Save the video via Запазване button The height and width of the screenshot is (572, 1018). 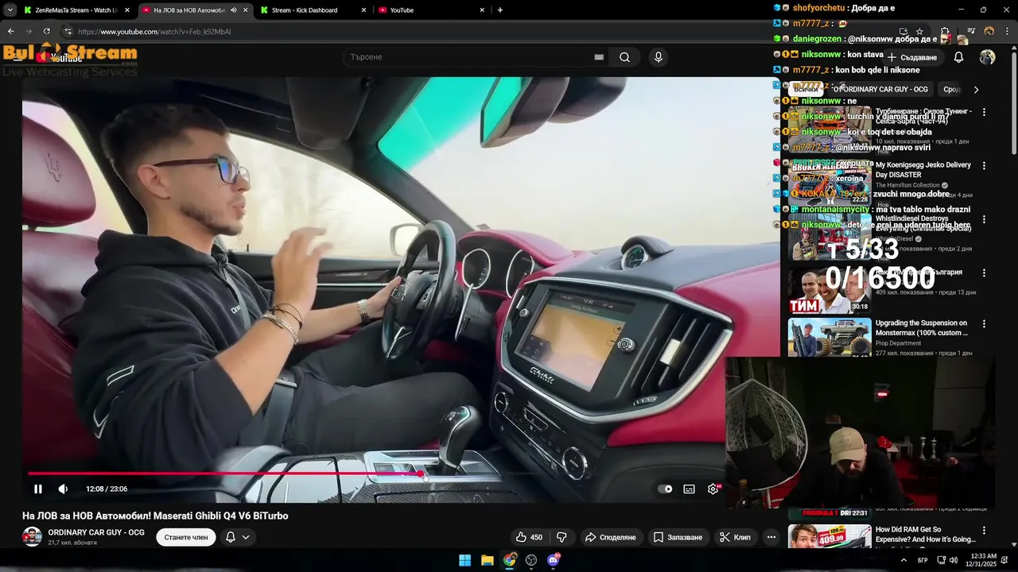pyautogui.click(x=678, y=537)
